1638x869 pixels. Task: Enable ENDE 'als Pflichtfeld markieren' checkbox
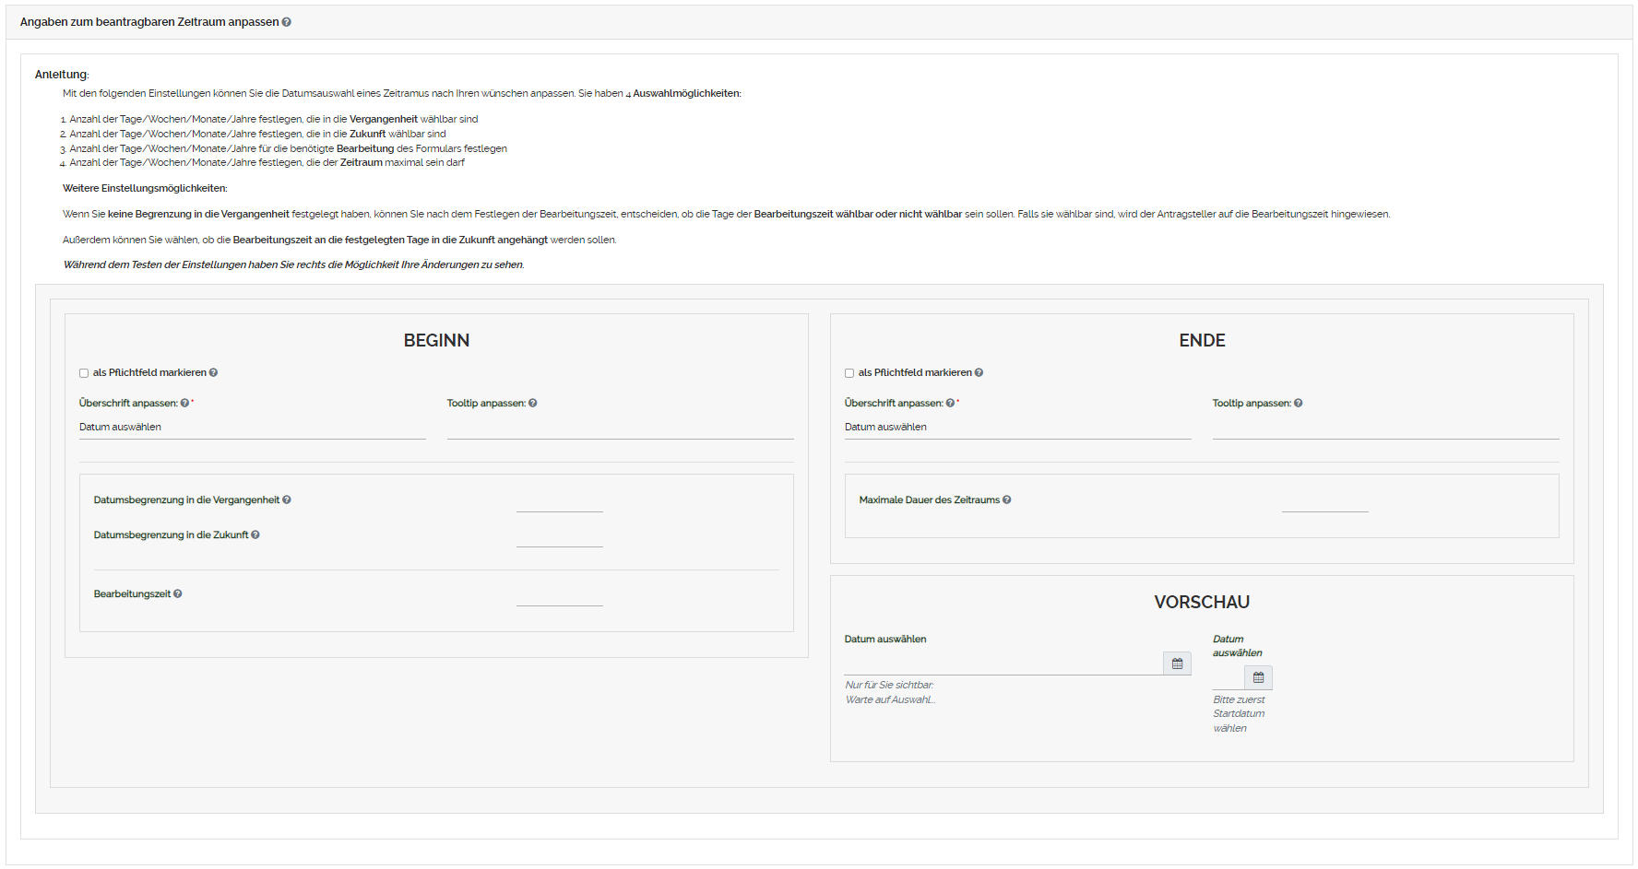tap(849, 373)
